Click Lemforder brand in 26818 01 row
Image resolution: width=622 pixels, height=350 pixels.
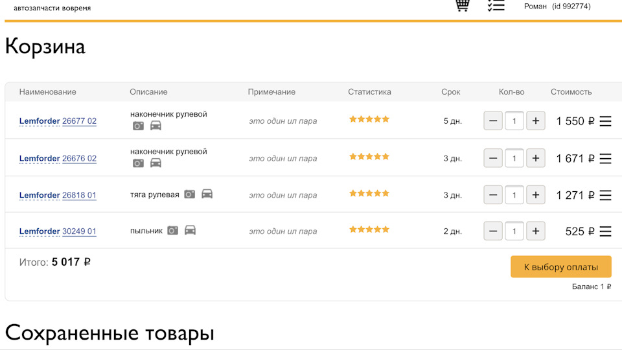click(40, 195)
